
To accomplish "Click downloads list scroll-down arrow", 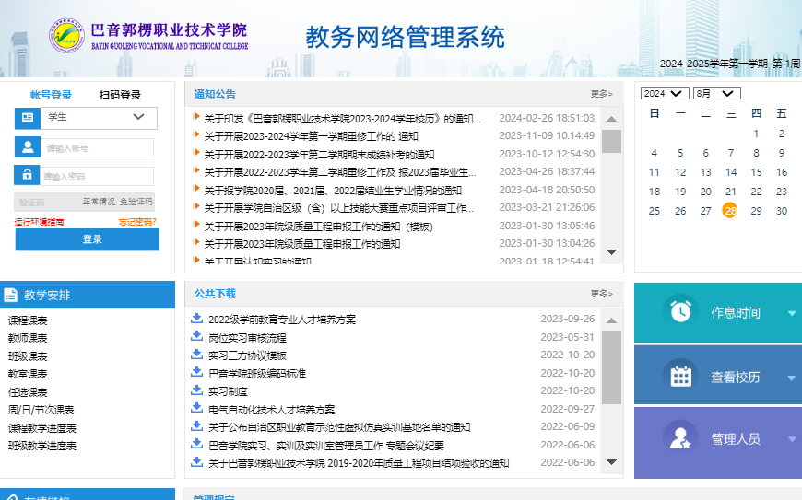I will (611, 461).
